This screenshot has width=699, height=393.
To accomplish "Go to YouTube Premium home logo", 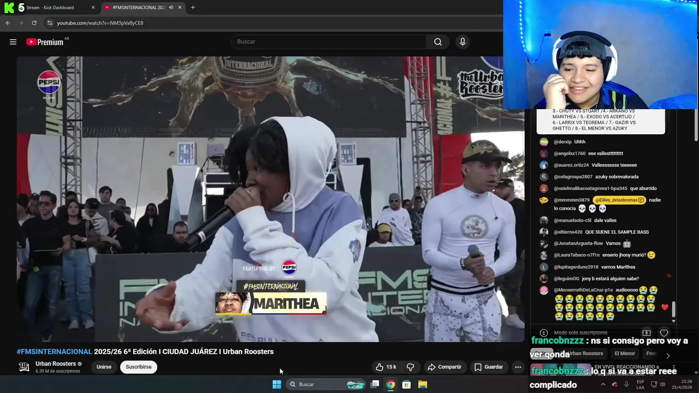I will [x=45, y=42].
